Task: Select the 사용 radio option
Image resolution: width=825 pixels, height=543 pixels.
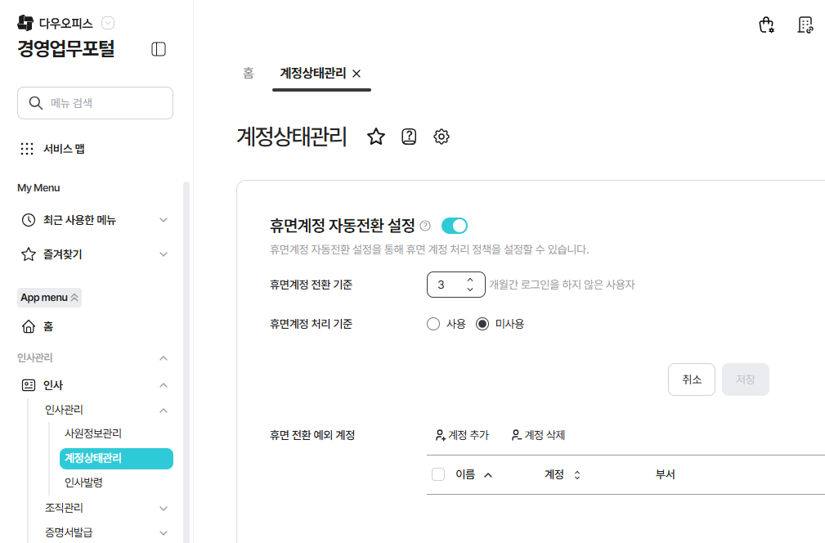Action: pos(433,324)
